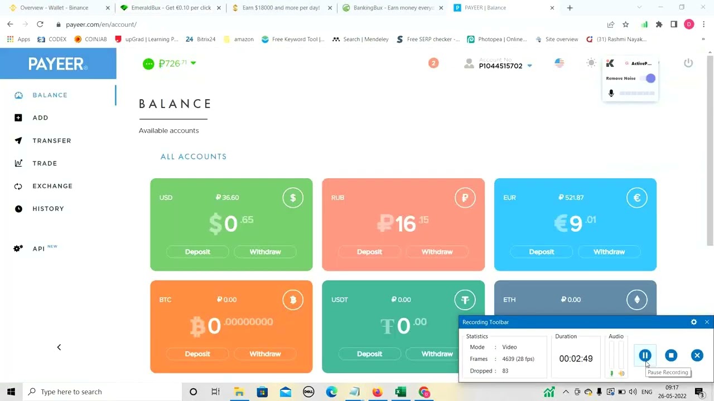
Task: Open File Explorer from the taskbar
Action: tap(239, 392)
